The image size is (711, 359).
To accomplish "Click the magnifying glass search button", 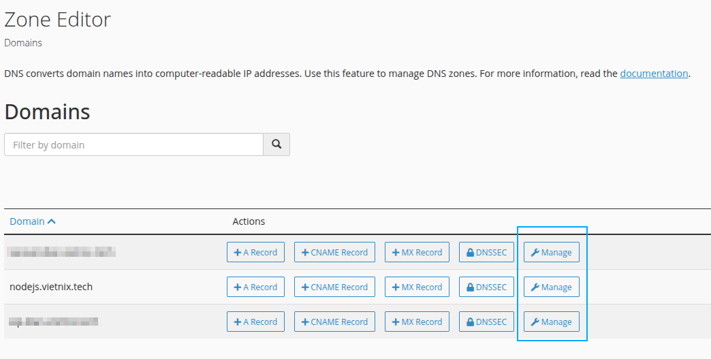I will point(276,144).
